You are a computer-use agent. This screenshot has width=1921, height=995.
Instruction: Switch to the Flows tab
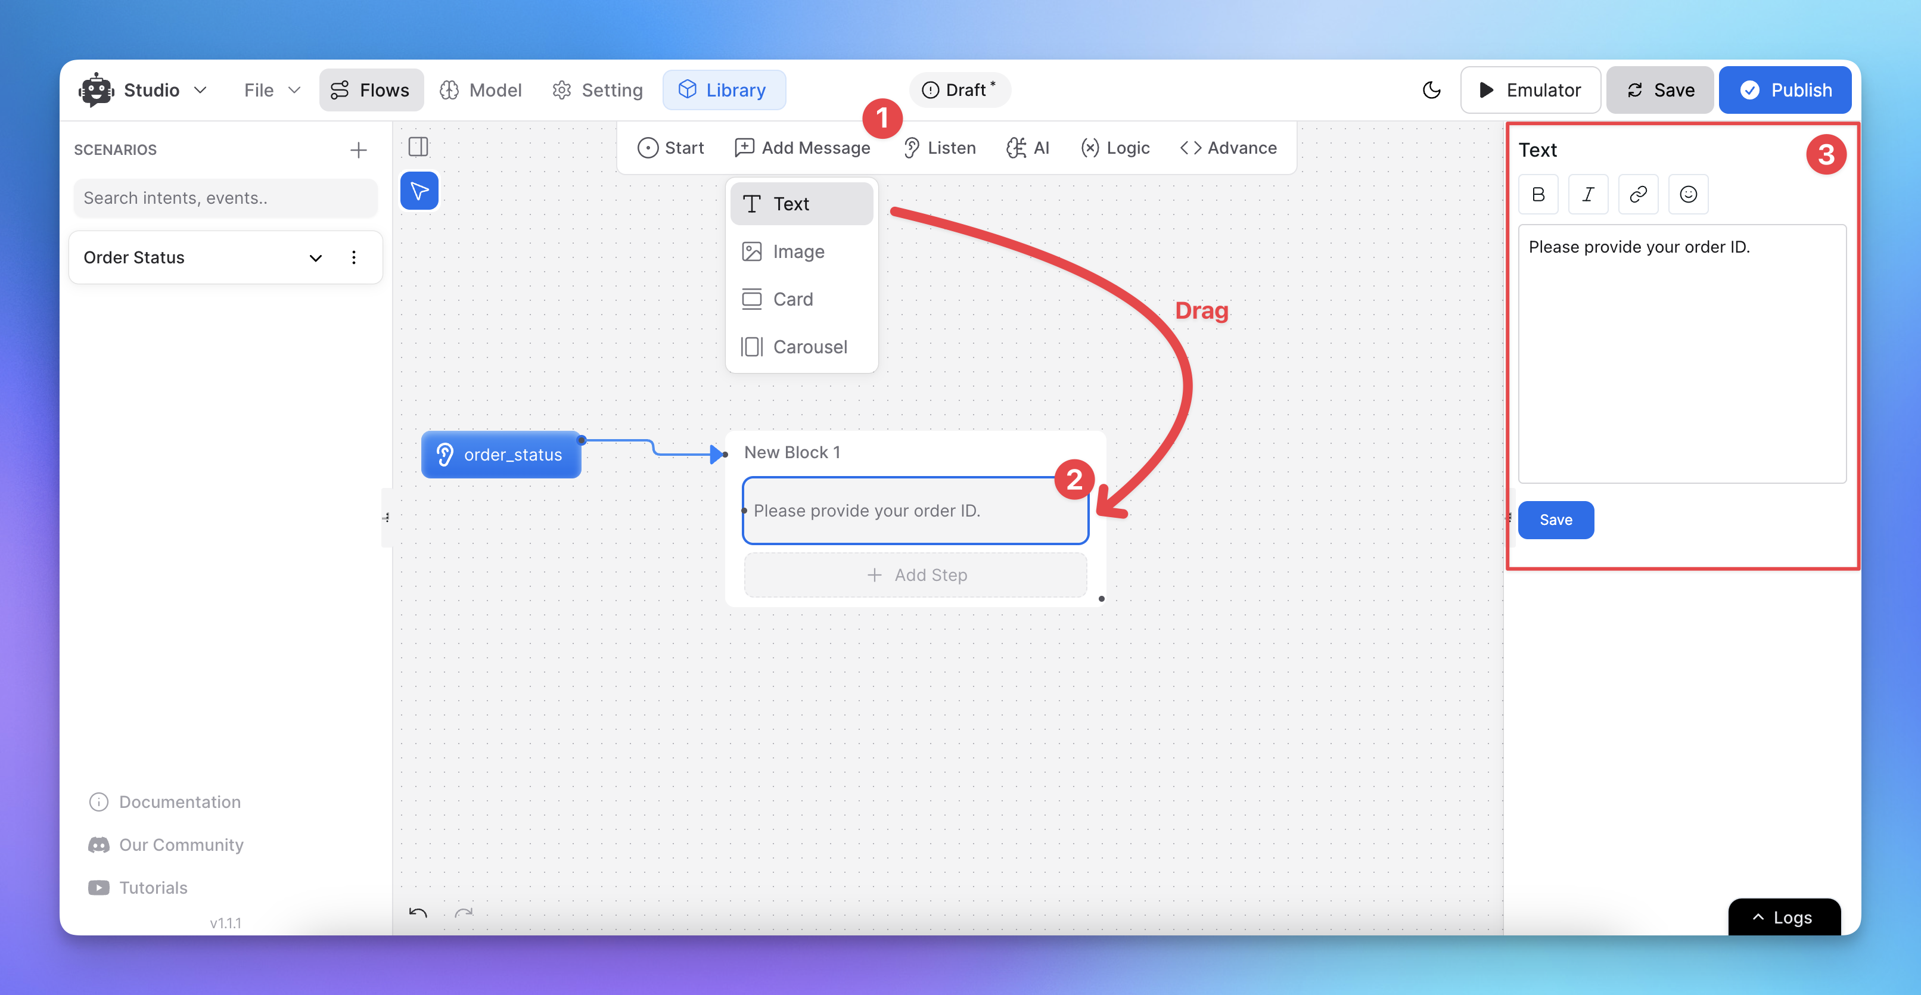point(371,90)
